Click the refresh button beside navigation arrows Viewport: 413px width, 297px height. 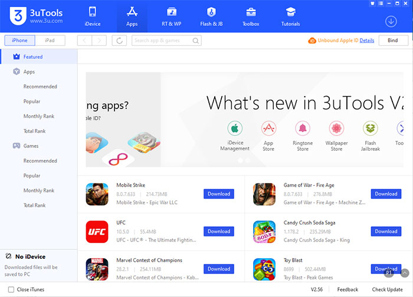[119, 41]
